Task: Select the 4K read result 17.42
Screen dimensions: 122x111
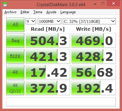Action: click(x=48, y=72)
